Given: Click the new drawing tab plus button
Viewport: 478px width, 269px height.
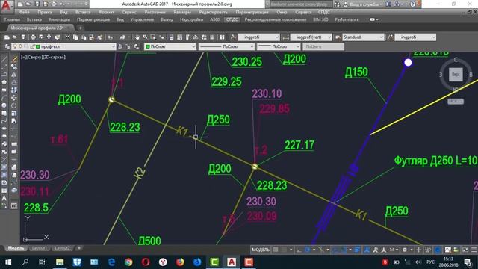Looking at the screenshot, I should click(x=81, y=28).
